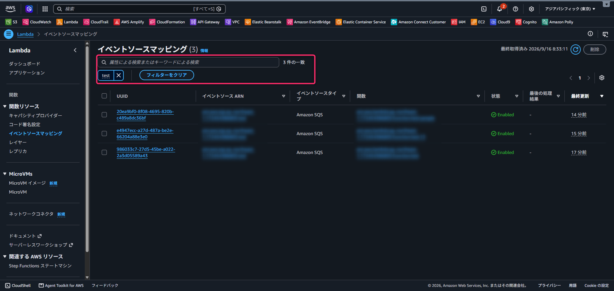Open the Amazon Connect Customer shortcut
This screenshot has width=614, height=291.
(x=419, y=22)
